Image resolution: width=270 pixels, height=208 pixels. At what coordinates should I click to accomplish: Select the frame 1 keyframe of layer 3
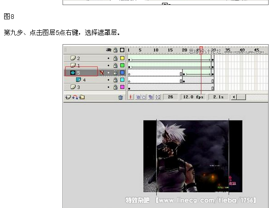pyautogui.click(x=129, y=88)
